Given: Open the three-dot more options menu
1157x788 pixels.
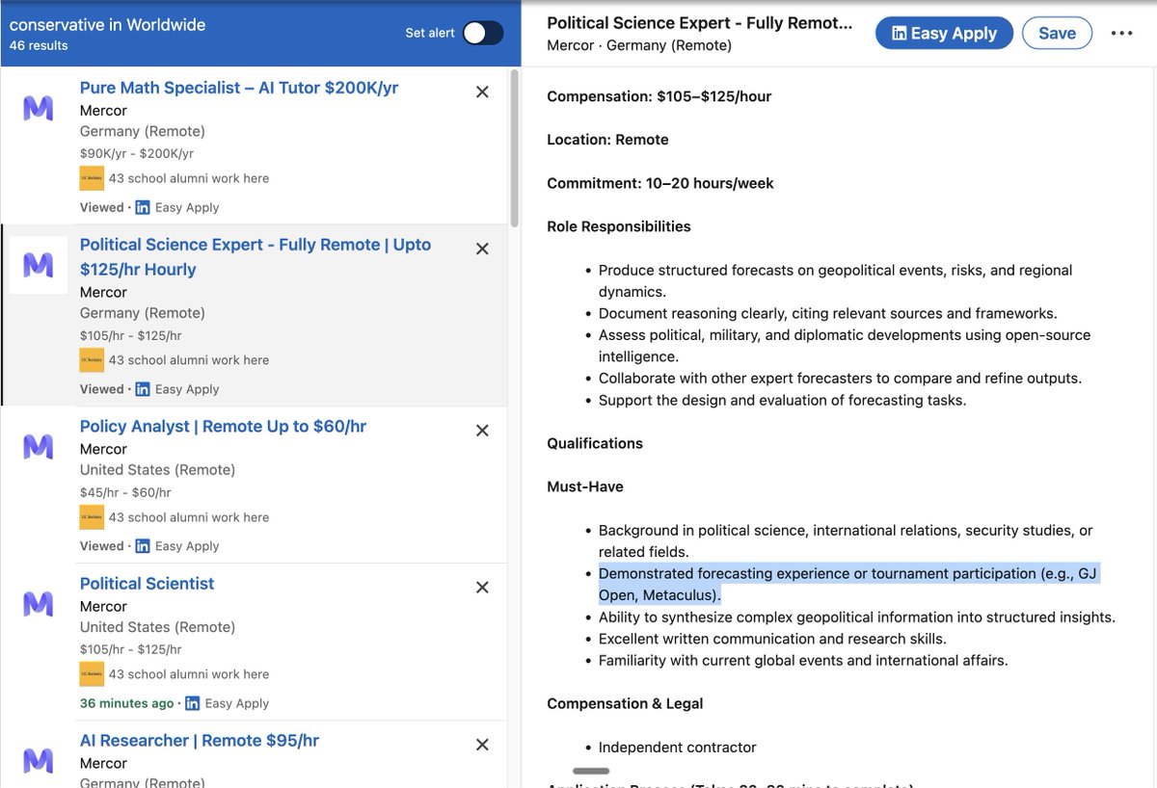Looking at the screenshot, I should 1121,33.
